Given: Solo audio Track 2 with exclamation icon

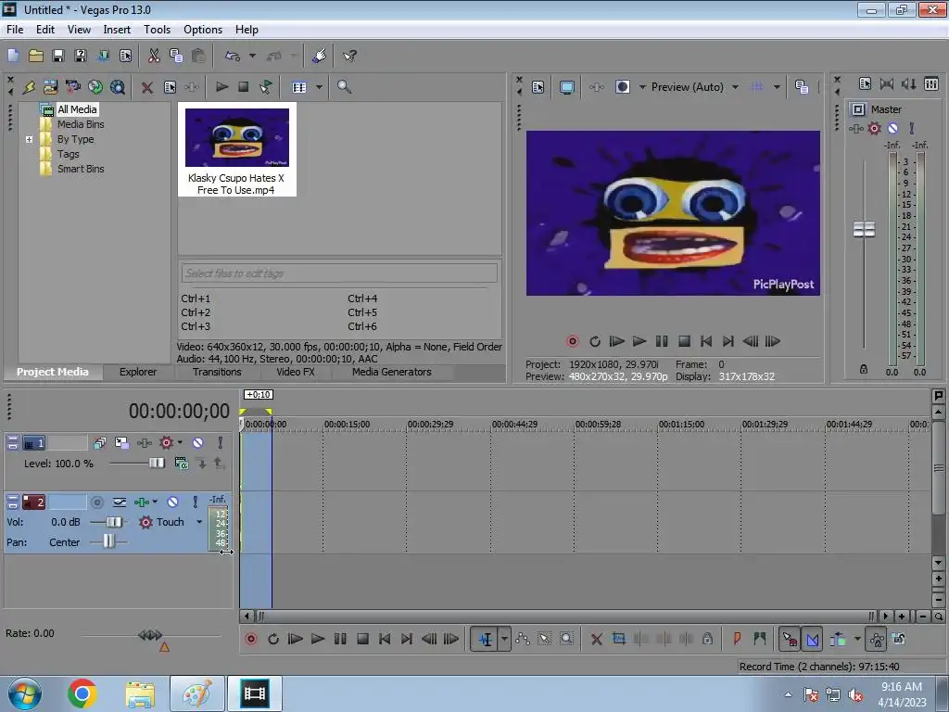Looking at the screenshot, I should [195, 502].
